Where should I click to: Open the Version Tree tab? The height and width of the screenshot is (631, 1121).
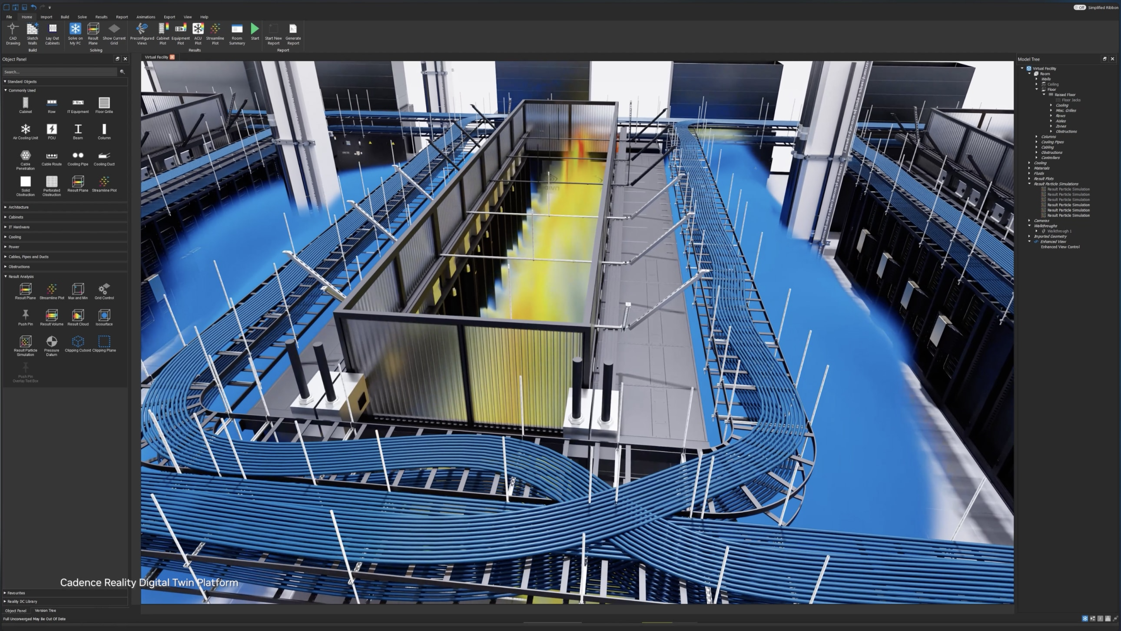point(45,611)
